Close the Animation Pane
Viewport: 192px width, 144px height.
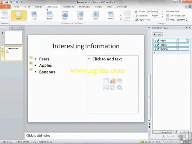[x=190, y=28]
